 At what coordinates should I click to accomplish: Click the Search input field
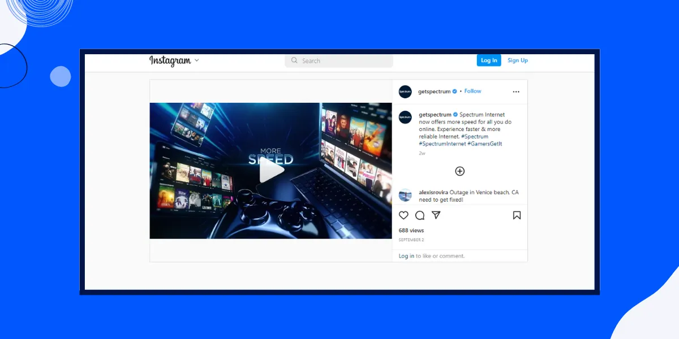[338, 60]
